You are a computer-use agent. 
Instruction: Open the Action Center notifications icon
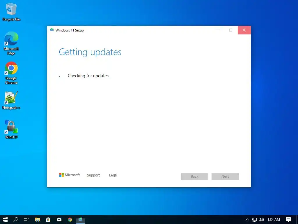click(288, 220)
